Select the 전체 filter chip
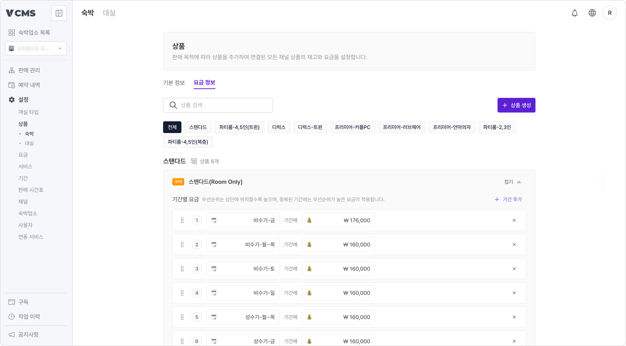The height and width of the screenshot is (346, 626). click(172, 127)
